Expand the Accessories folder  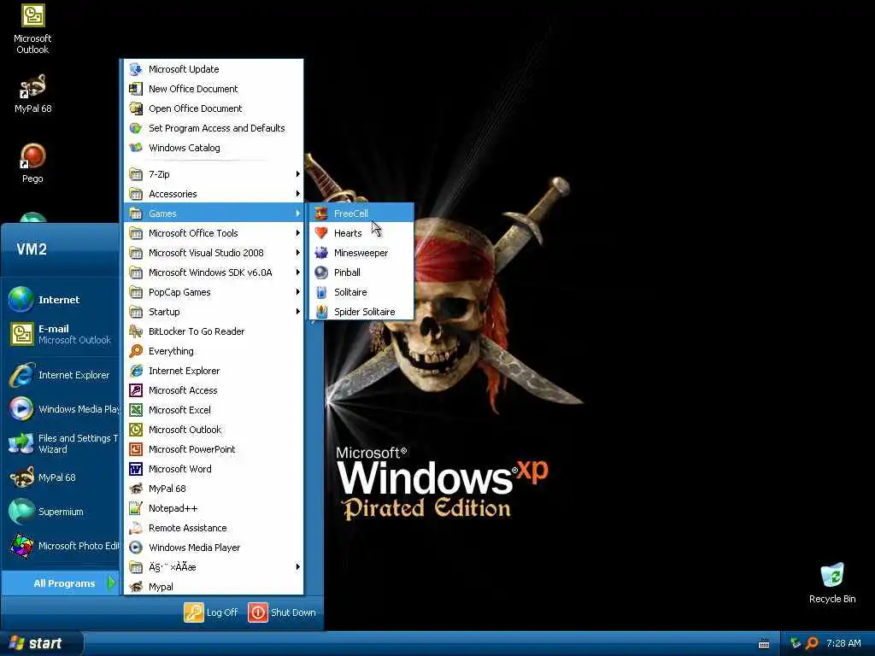(x=214, y=194)
